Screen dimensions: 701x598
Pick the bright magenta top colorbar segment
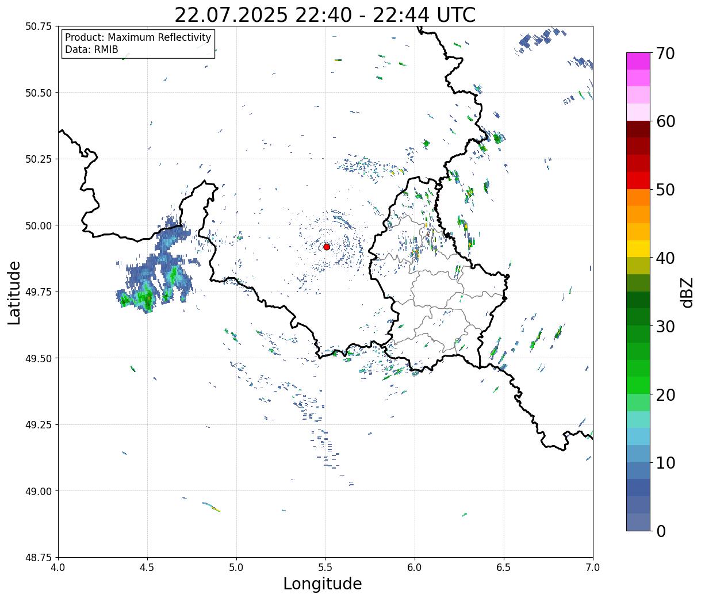coord(638,61)
